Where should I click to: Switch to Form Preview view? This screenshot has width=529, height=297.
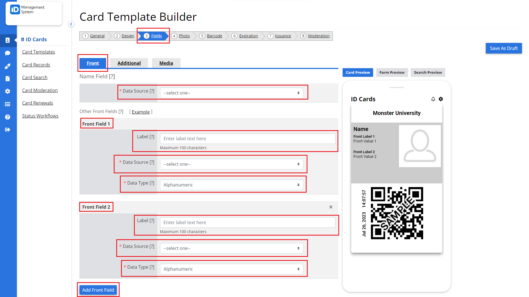(x=392, y=72)
